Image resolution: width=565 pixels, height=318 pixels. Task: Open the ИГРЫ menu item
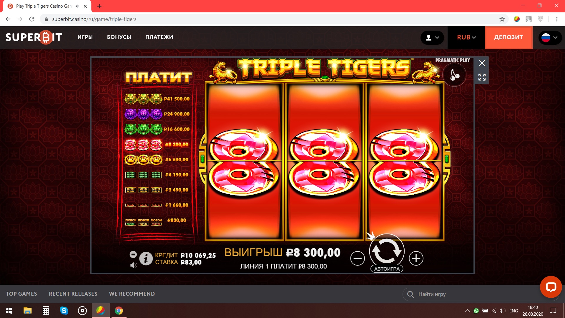[85, 37]
